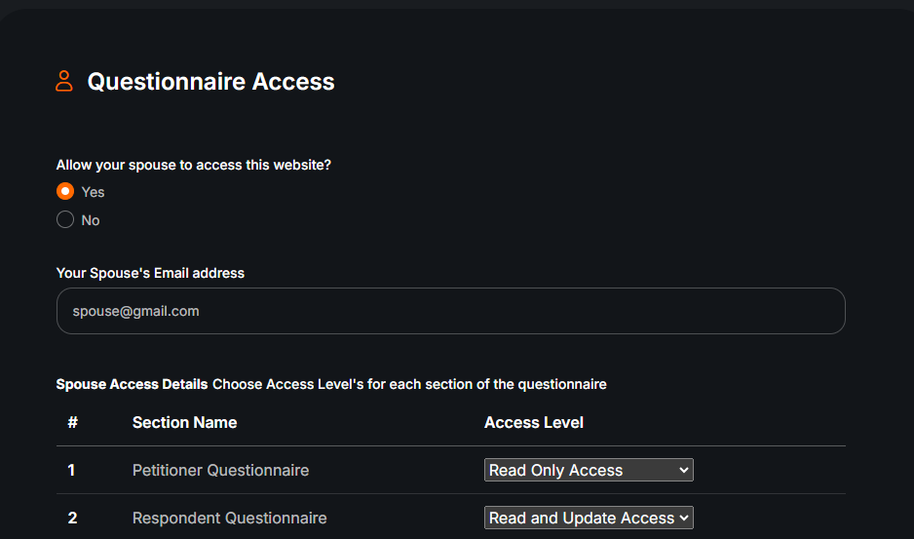Focus the spouse's email address field
This screenshot has height=539, width=914.
click(450, 311)
